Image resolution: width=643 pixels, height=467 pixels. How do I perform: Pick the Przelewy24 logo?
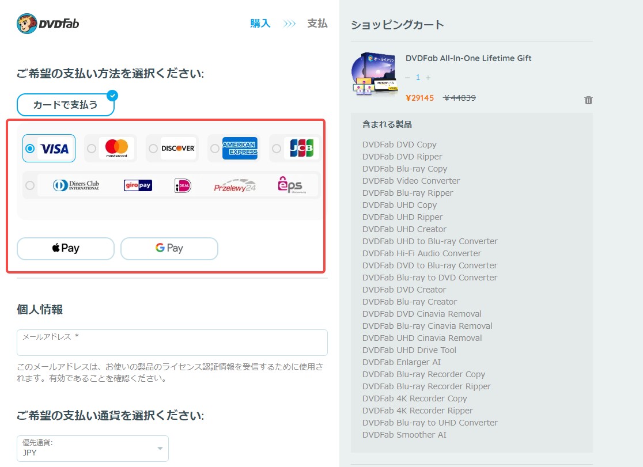(235, 186)
